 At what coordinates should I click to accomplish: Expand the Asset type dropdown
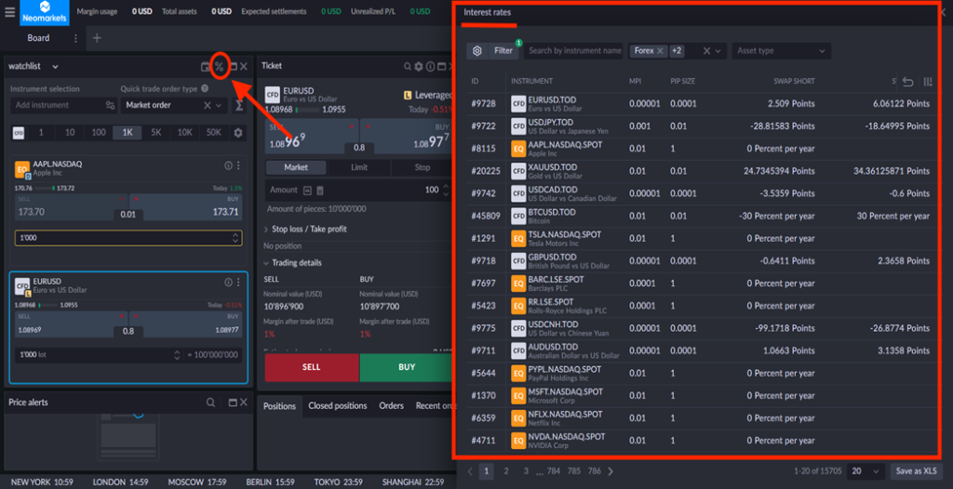click(x=780, y=51)
